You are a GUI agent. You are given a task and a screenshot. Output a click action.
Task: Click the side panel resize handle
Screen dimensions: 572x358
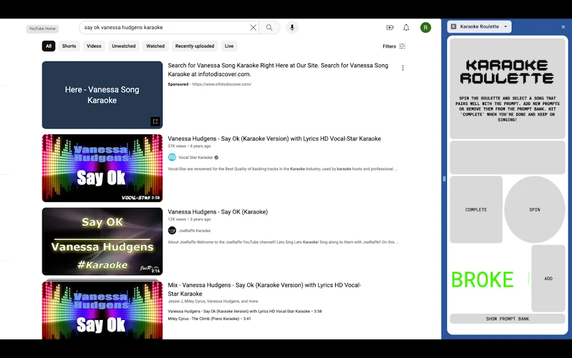click(444, 178)
